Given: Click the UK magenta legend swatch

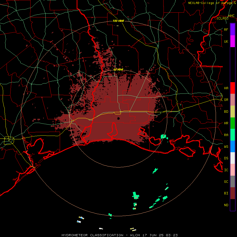Looking at the screenshot, I should tap(233, 41).
